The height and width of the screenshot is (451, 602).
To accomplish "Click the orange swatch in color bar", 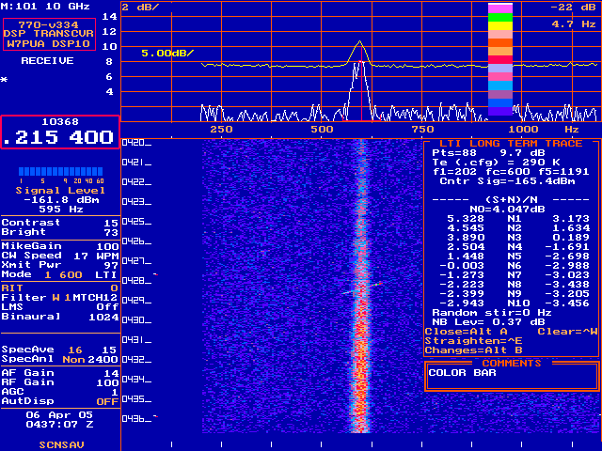I will [500, 43].
